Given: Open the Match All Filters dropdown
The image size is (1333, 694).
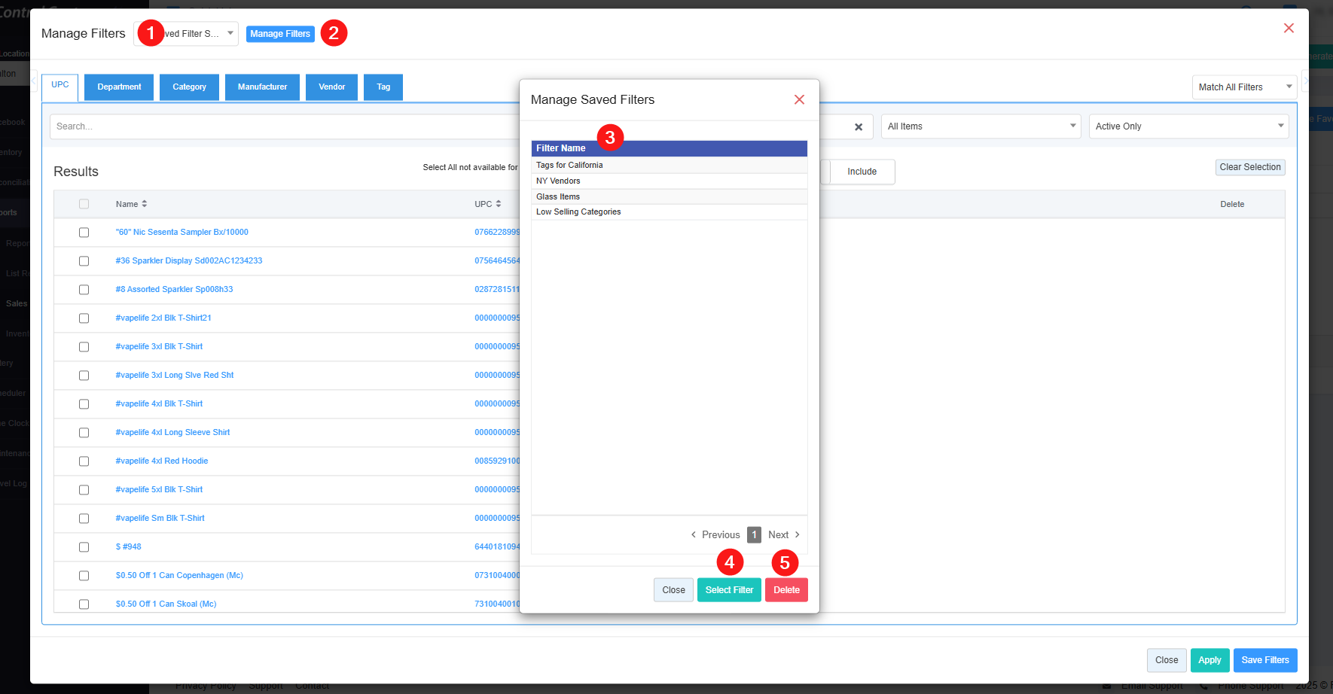Looking at the screenshot, I should coord(1243,87).
